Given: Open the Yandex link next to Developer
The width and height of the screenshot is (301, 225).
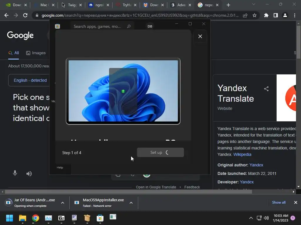Looking at the screenshot, I should coord(247,182).
